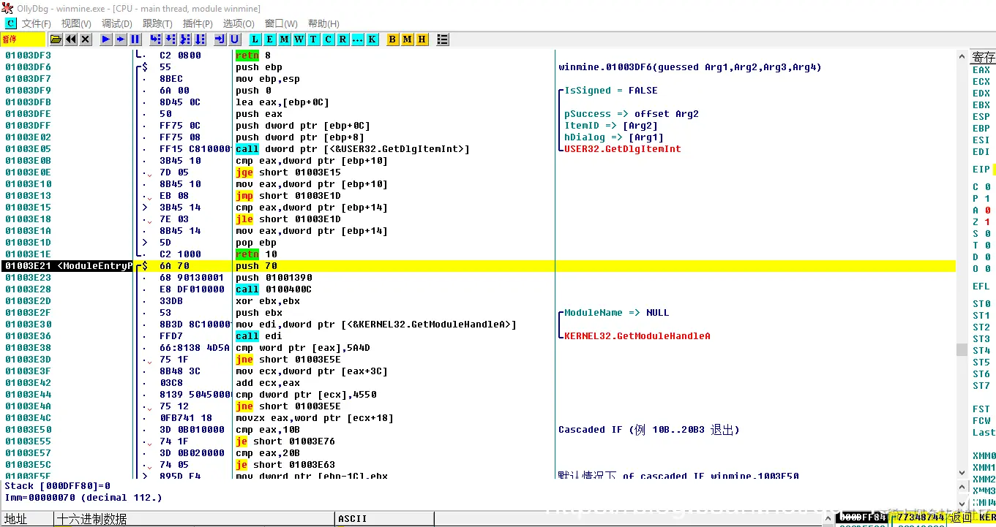This screenshot has height=527, width=996.
Task: Click USER32.GetDlgItemInt comment
Action: pyautogui.click(x=622, y=149)
